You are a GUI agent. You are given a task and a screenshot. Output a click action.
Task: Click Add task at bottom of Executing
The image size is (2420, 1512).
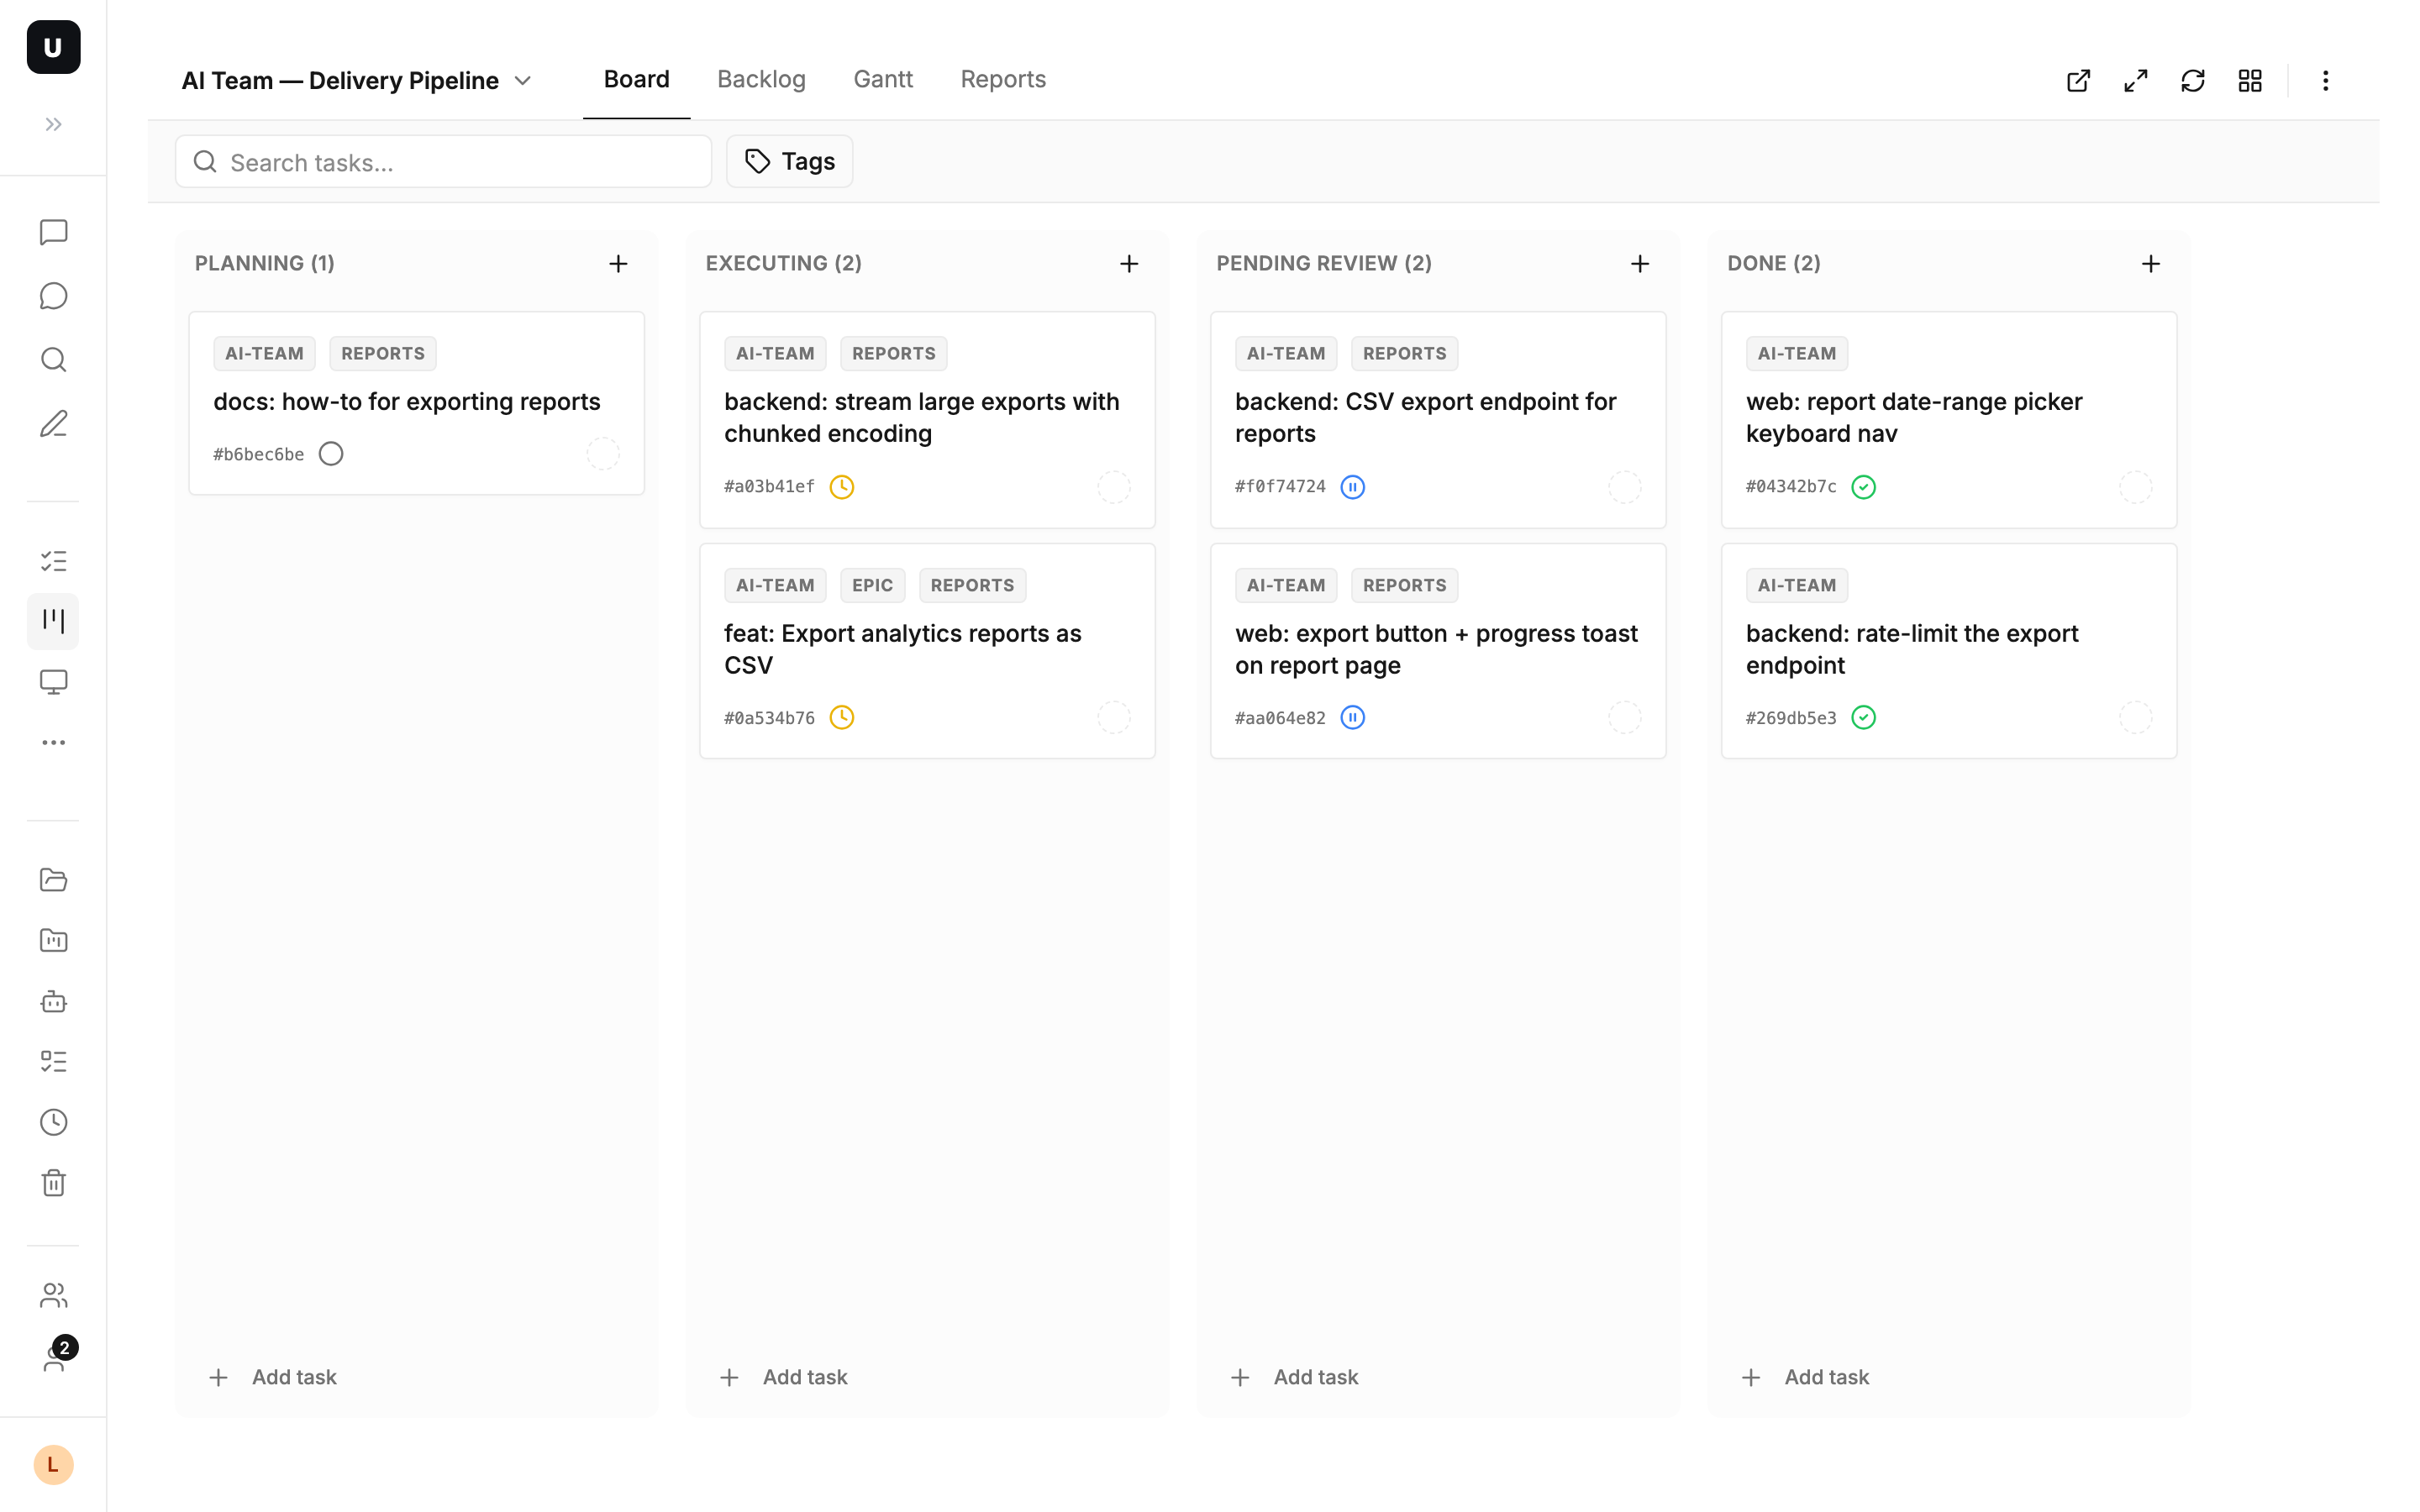click(x=784, y=1377)
